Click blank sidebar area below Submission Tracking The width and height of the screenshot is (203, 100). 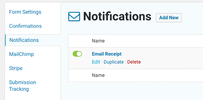coord(33,97)
